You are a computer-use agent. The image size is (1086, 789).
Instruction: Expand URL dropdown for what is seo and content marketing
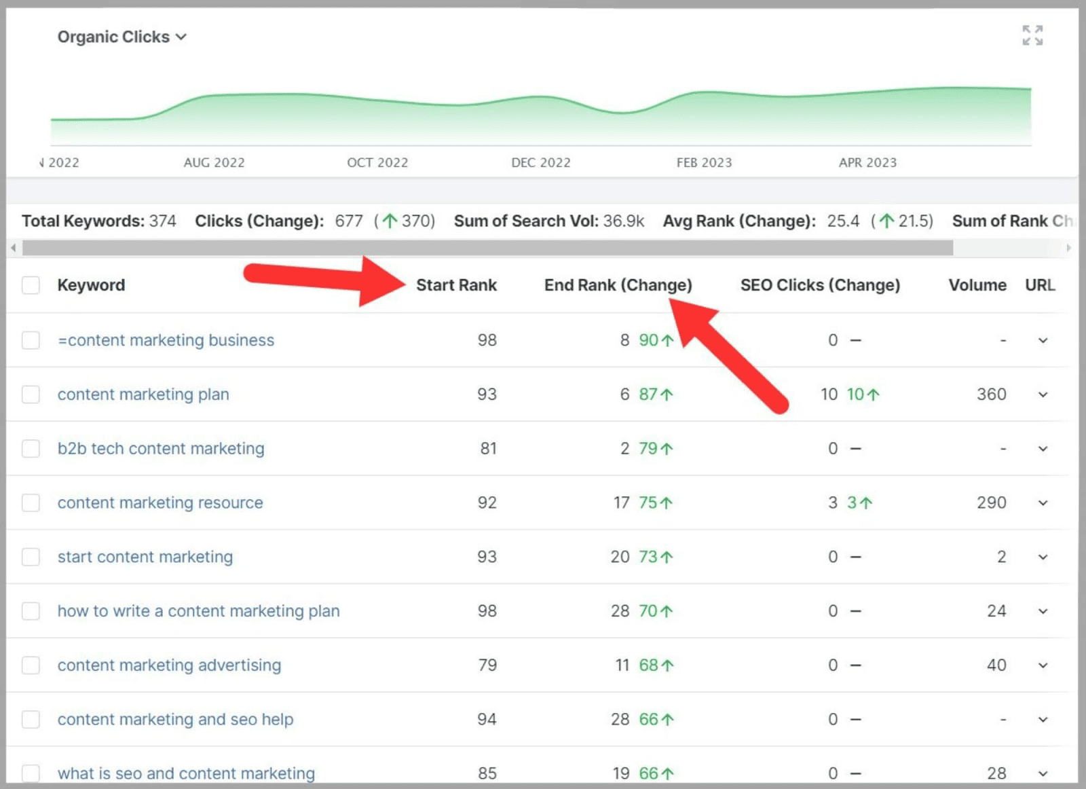[x=1042, y=773]
